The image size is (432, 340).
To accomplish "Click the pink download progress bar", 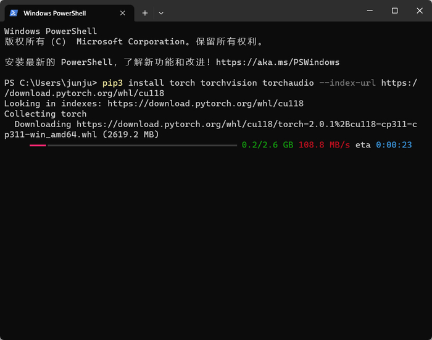I will pyautogui.click(x=38, y=146).
